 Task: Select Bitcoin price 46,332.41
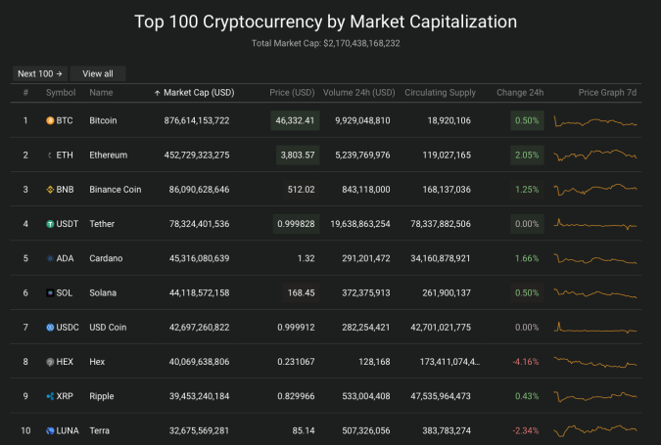tap(295, 121)
